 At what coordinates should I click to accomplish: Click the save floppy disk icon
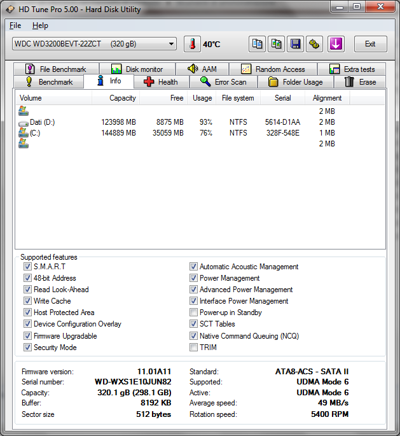point(295,44)
